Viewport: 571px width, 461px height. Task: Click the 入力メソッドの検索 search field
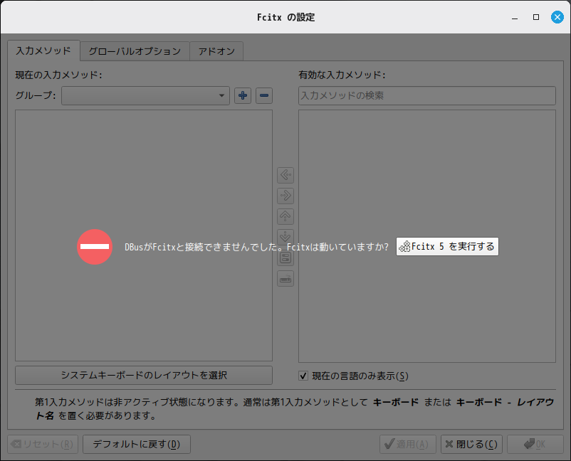click(x=426, y=96)
